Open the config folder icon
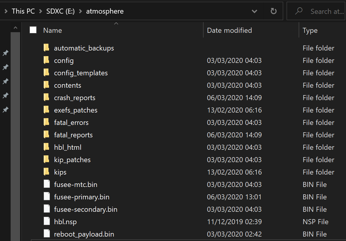 pos(46,60)
